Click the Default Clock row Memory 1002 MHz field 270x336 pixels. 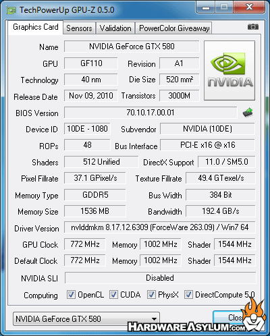click(161, 260)
